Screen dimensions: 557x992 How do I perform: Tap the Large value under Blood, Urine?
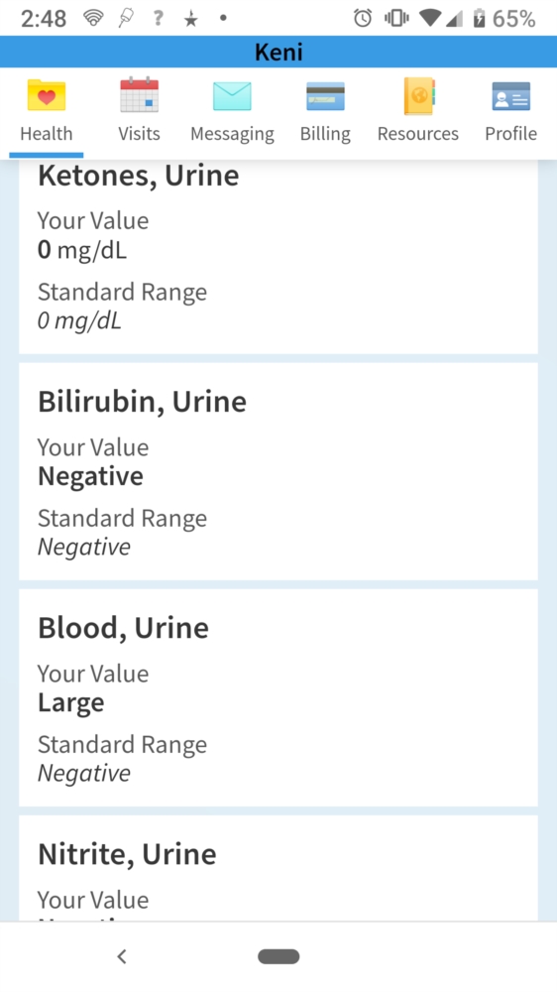pyautogui.click(x=70, y=703)
